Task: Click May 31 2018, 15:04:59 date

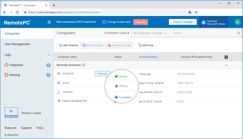Action: pos(151,83)
